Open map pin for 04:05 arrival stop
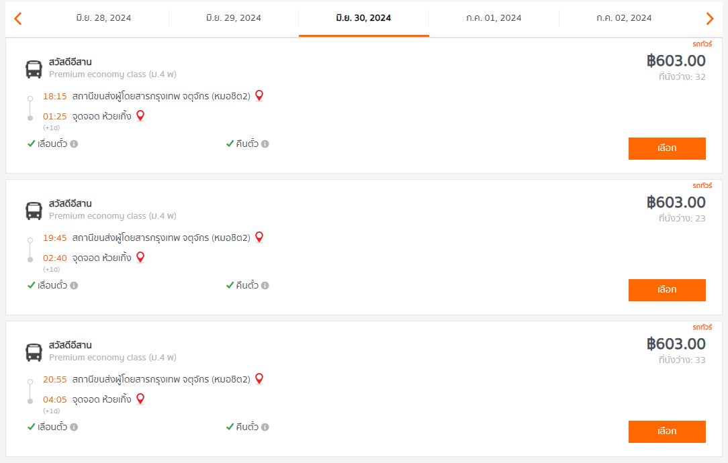728x463 pixels. [140, 399]
